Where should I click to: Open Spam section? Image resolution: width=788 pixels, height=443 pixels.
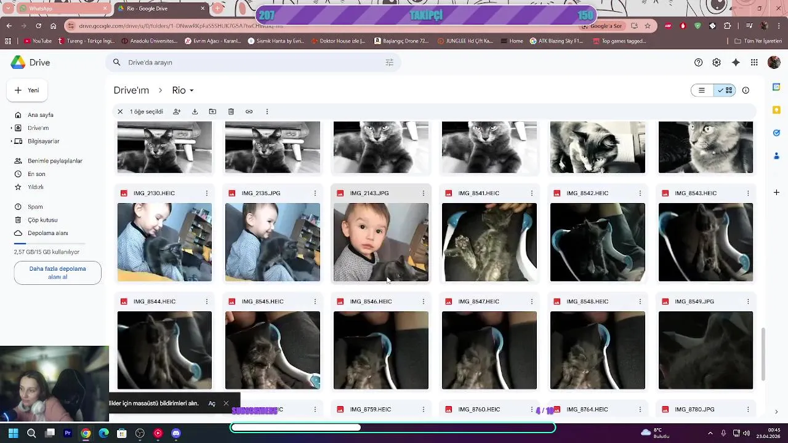(x=35, y=207)
